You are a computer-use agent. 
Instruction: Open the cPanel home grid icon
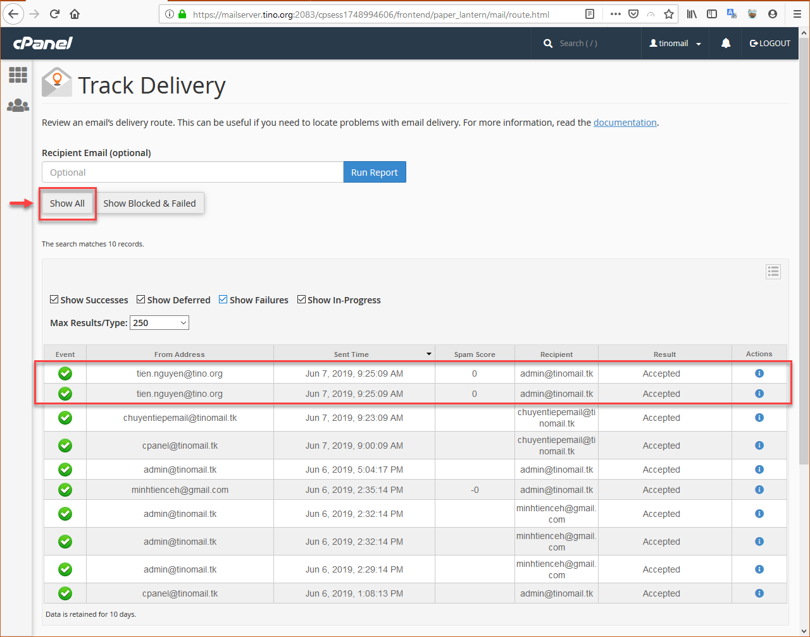coord(18,75)
